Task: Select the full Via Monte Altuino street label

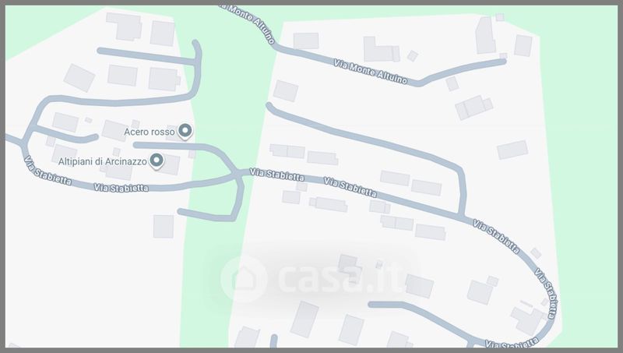Action: point(371,72)
